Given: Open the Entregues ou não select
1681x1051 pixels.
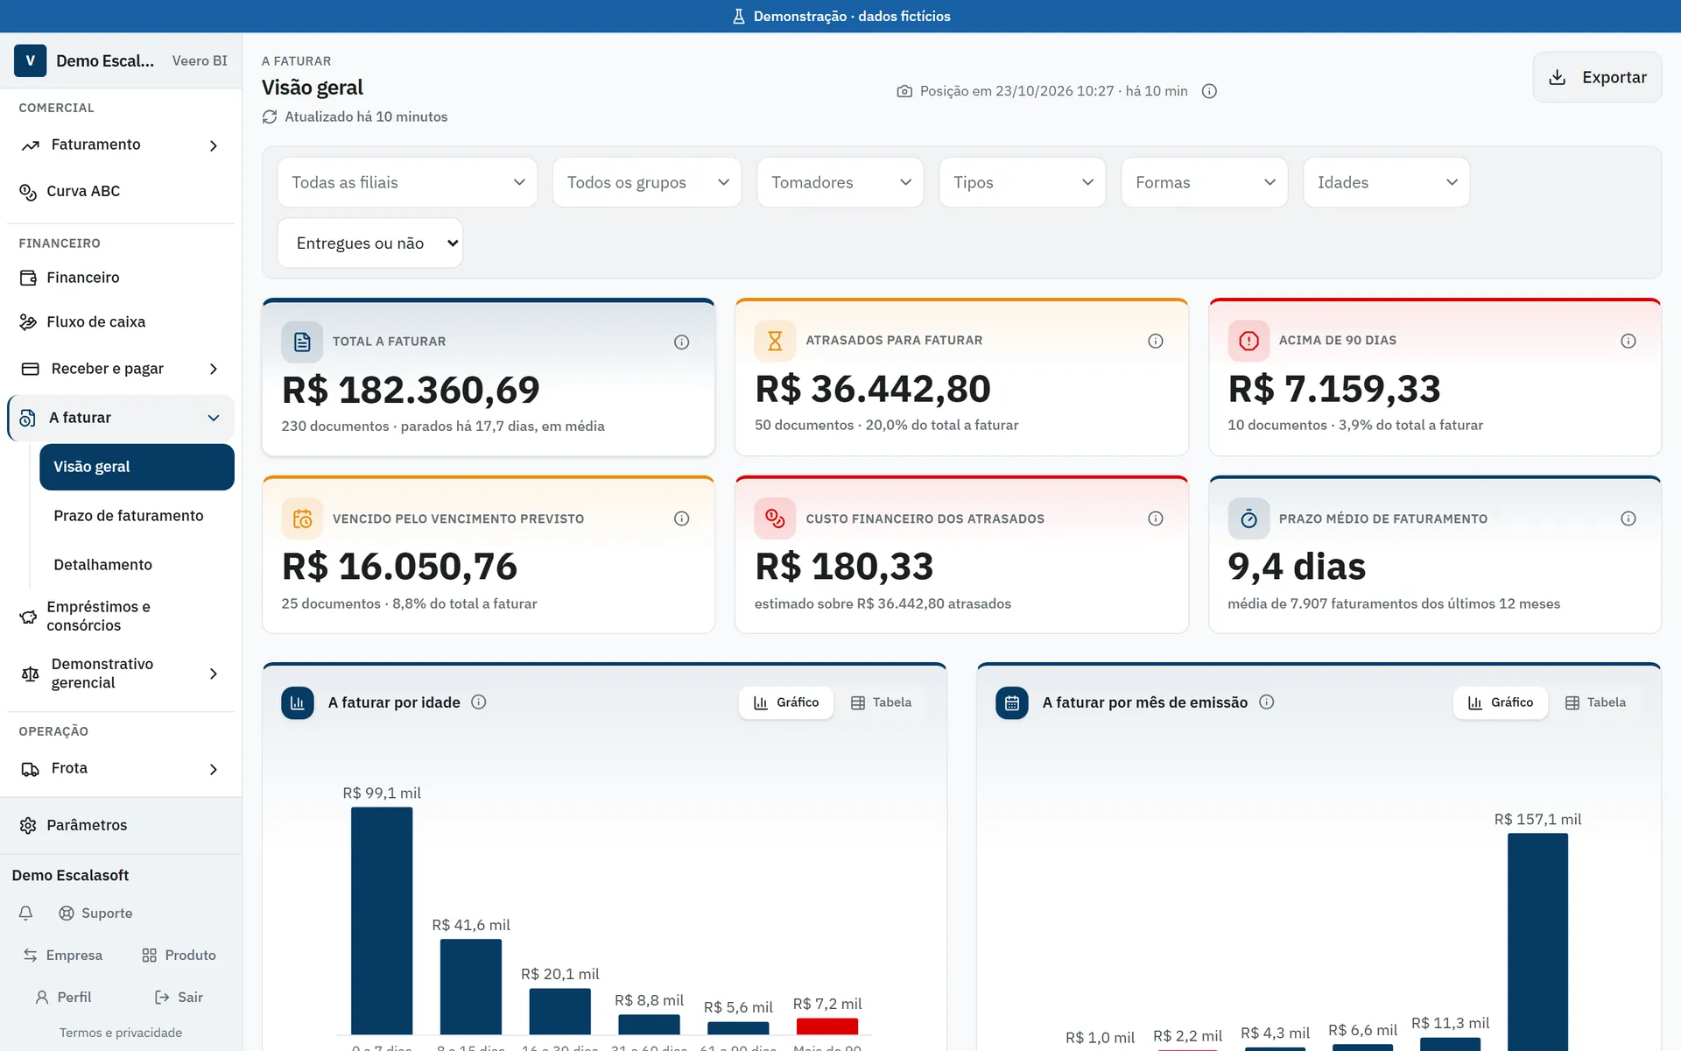Looking at the screenshot, I should pyautogui.click(x=370, y=243).
